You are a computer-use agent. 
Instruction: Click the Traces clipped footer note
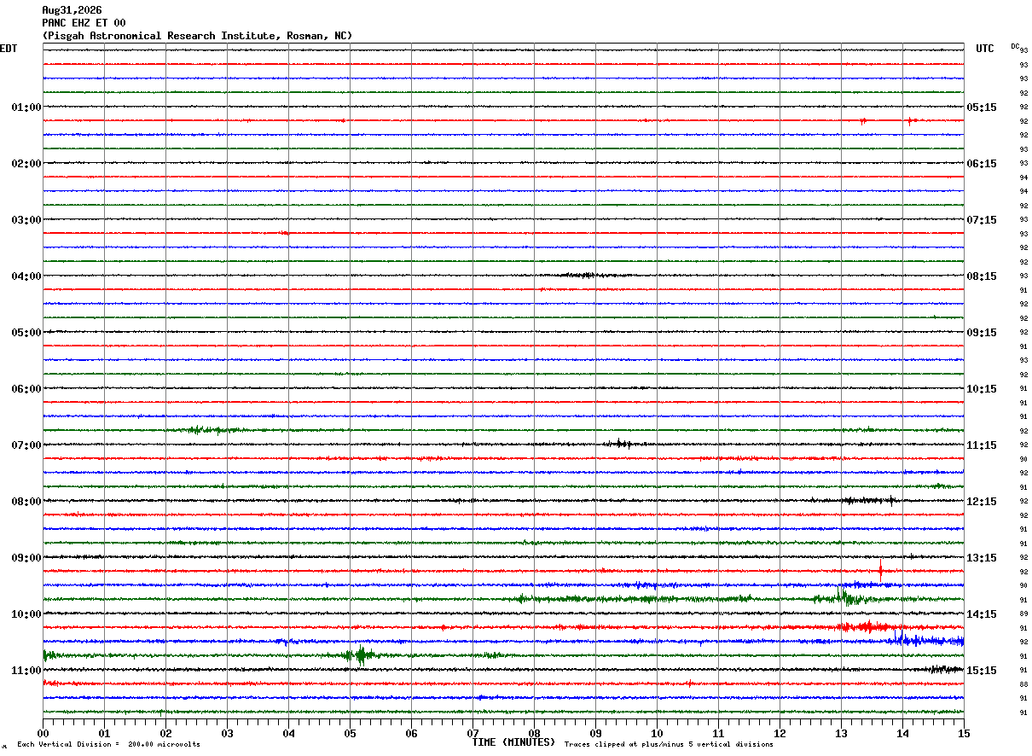tap(669, 744)
